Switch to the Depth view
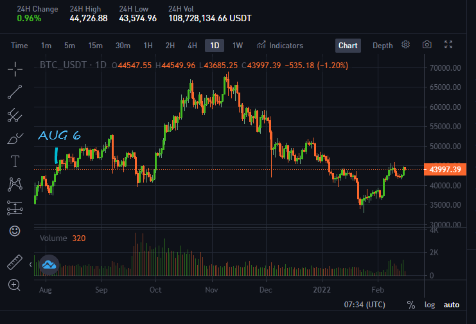 click(382, 46)
